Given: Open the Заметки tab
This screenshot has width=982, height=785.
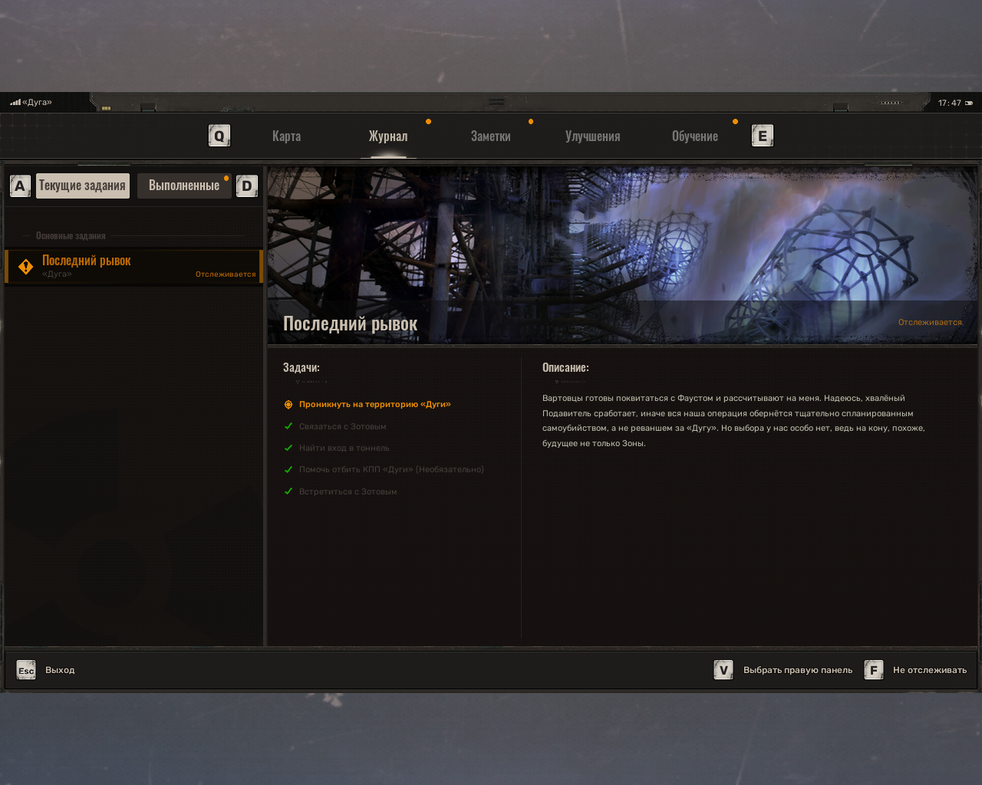Looking at the screenshot, I should click(491, 136).
